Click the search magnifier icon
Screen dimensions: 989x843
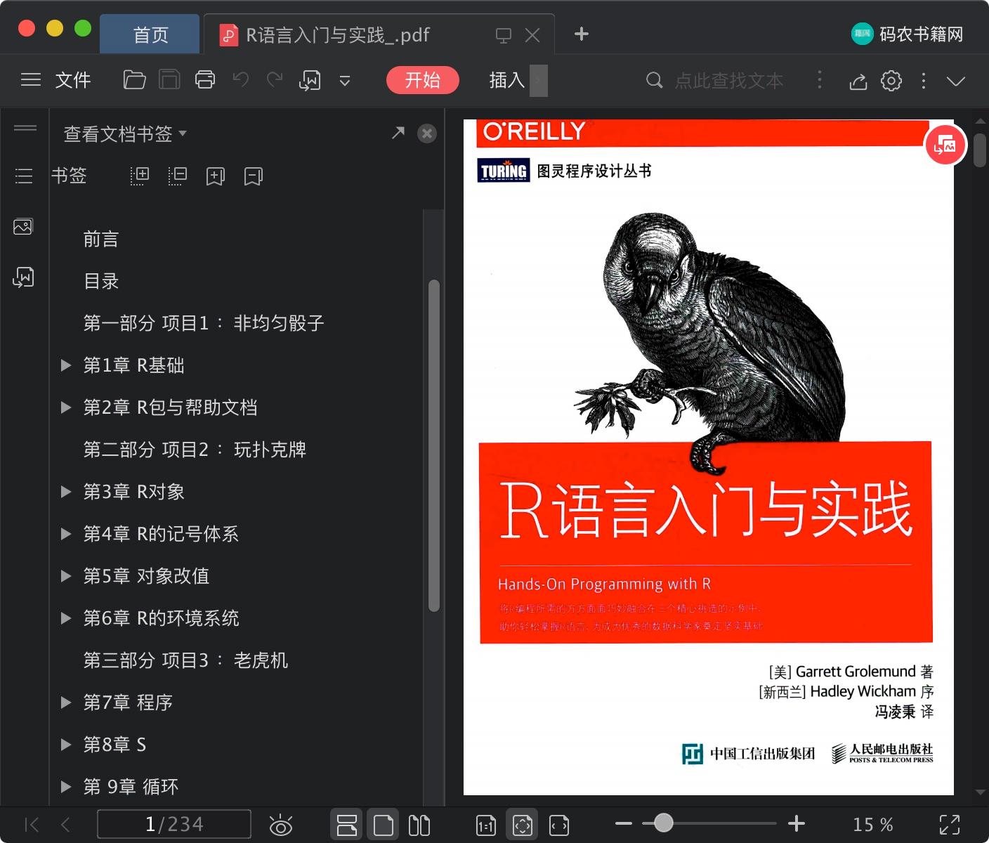tap(654, 80)
